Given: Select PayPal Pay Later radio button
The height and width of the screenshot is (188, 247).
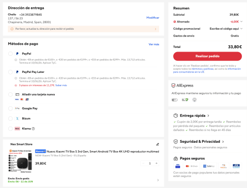Looking at the screenshot, I should pyautogui.click(x=10, y=72).
